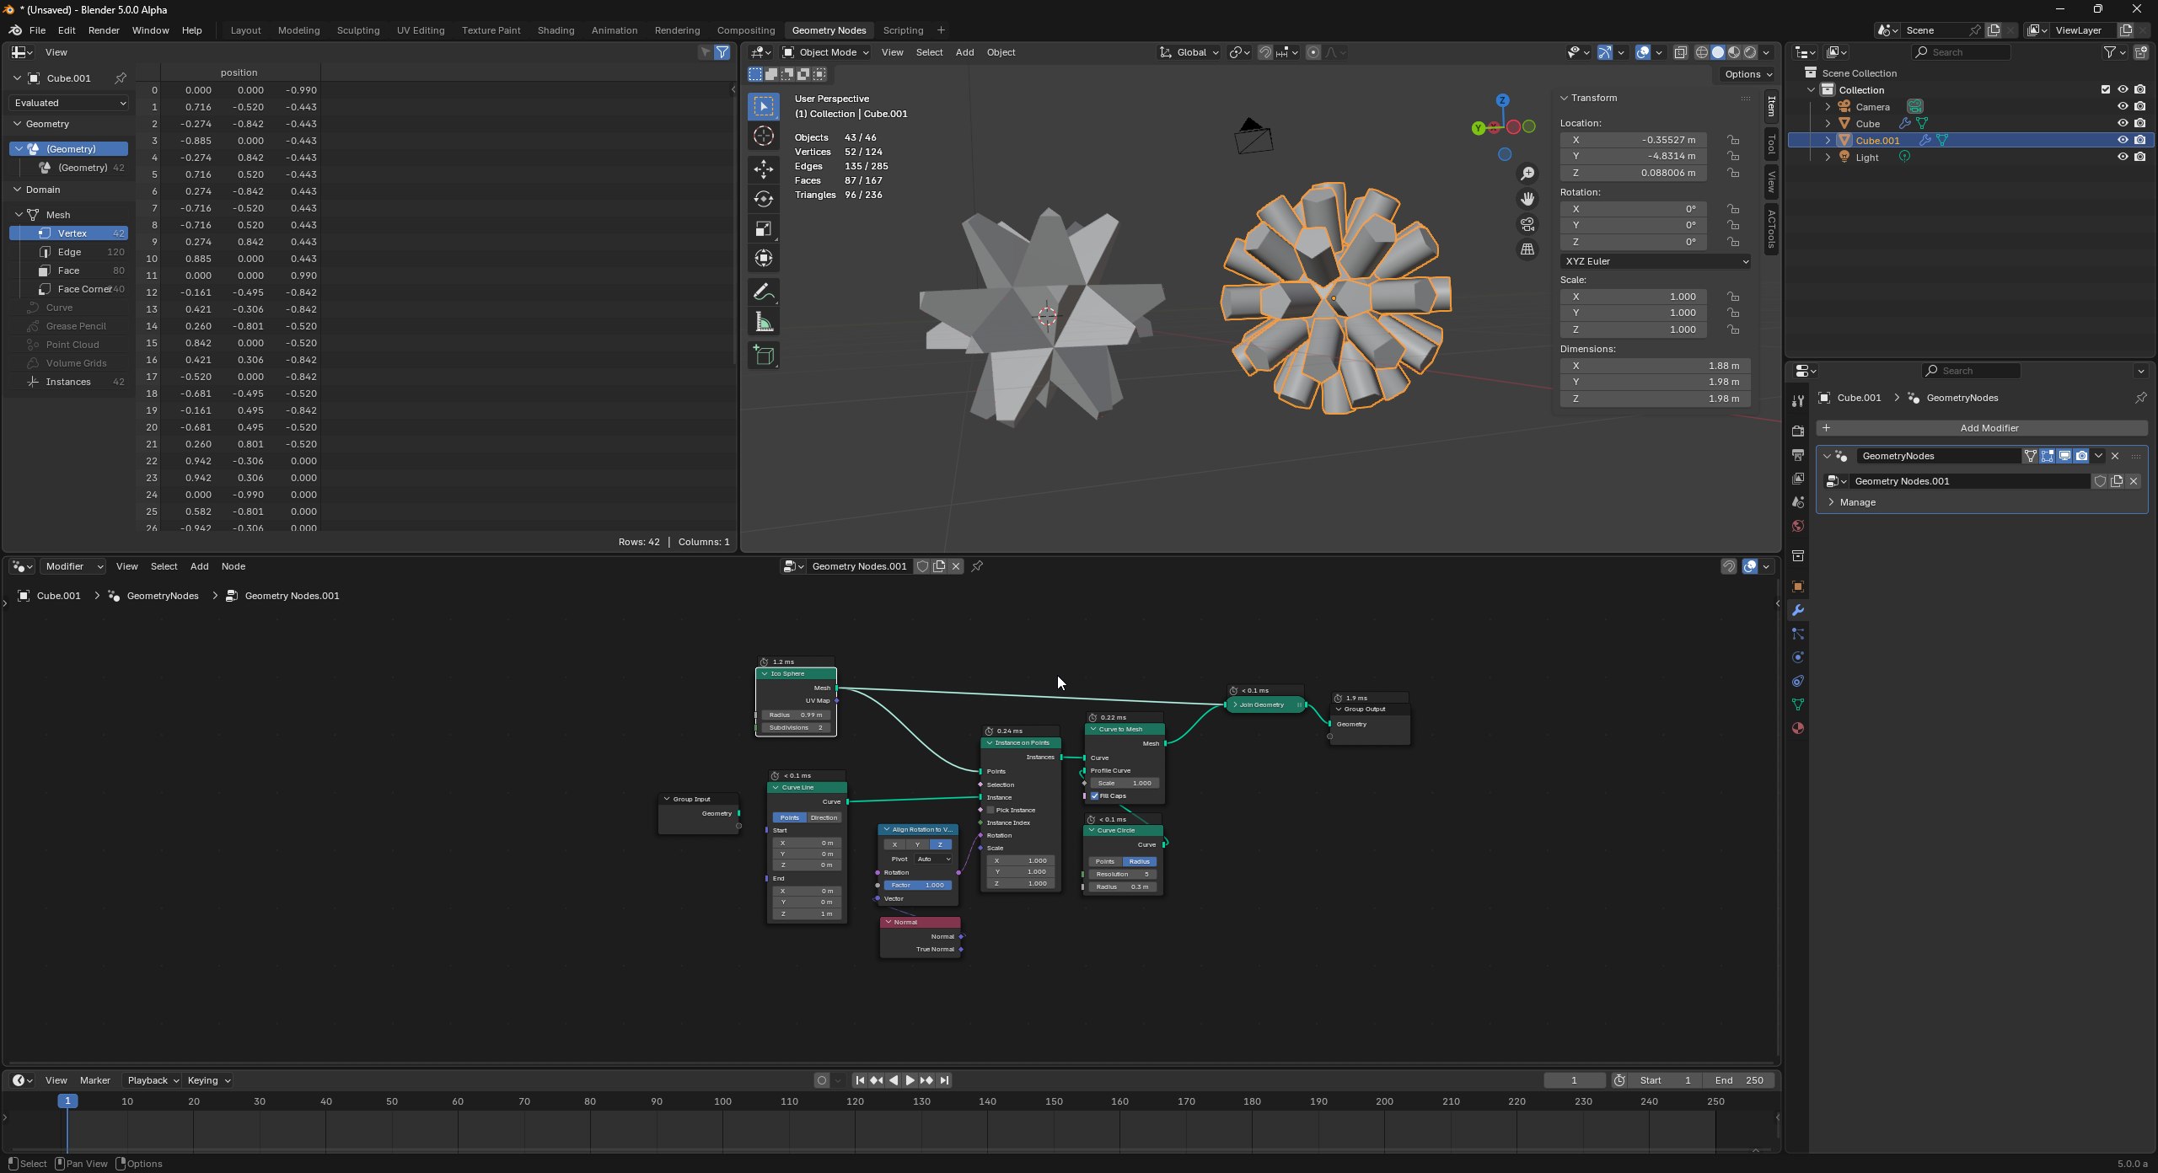The image size is (2158, 1173).
Task: Toggle camera view icon in viewport
Action: tap(1527, 224)
